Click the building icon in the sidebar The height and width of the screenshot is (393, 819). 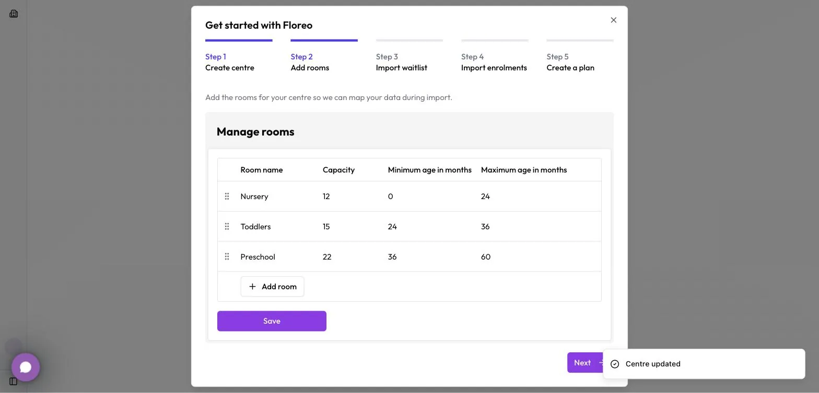[x=14, y=14]
